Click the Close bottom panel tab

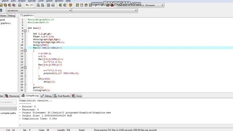pos(77,96)
